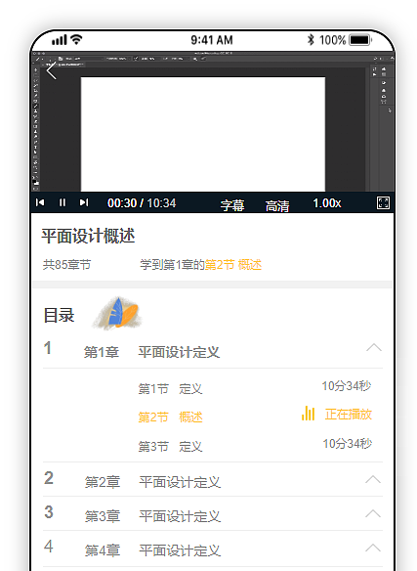Expand 第3章 chevron arrow
The width and height of the screenshot is (417, 571).
[373, 513]
